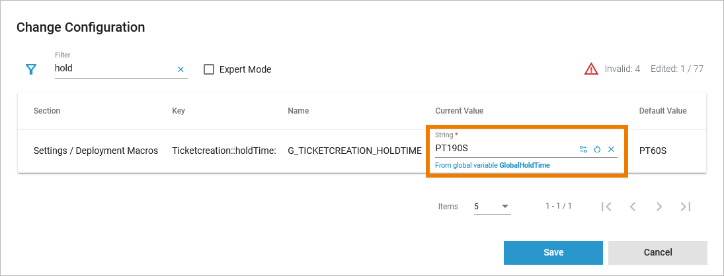
Task: Jump to first page of results
Action: (x=606, y=207)
